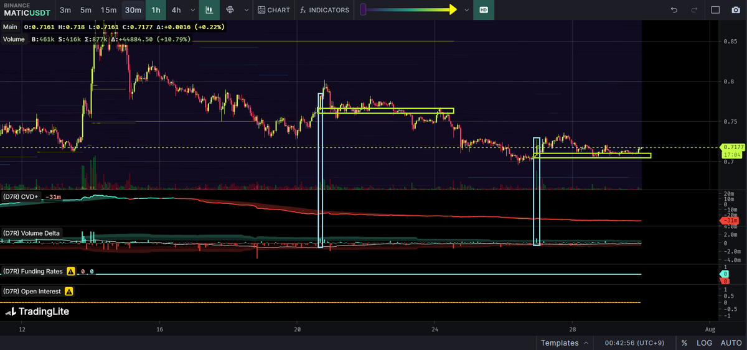The image size is (747, 350).
Task: Select the 30m timeframe
Action: [133, 10]
